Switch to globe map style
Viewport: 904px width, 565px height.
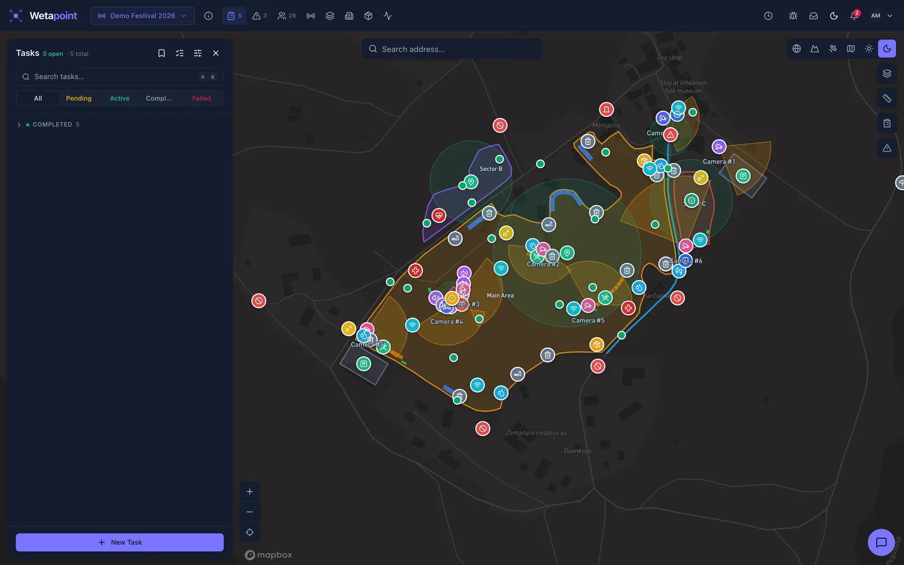tap(797, 48)
